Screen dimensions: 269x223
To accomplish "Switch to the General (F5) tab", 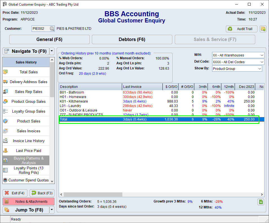I will [49, 40].
